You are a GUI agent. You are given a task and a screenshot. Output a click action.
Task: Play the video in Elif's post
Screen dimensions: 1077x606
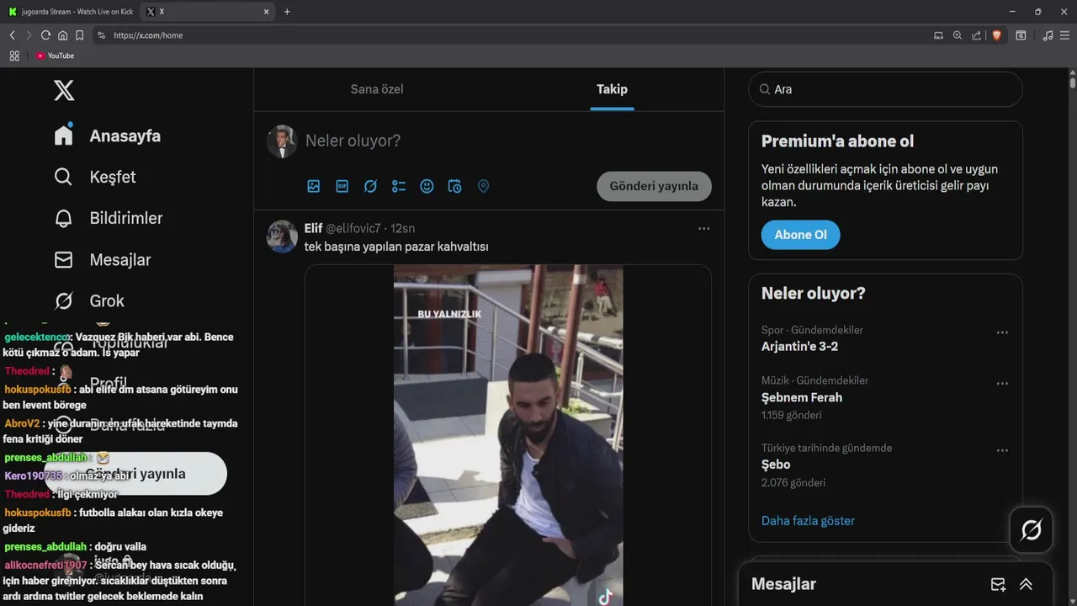tap(508, 435)
